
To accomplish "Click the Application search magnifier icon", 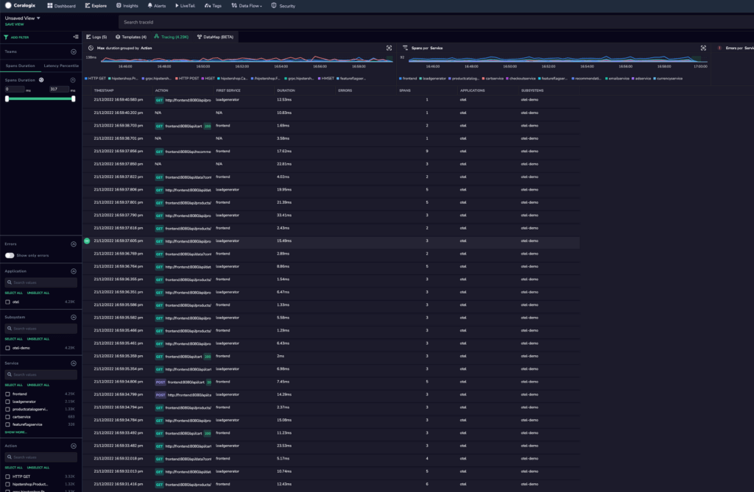I will pos(9,282).
